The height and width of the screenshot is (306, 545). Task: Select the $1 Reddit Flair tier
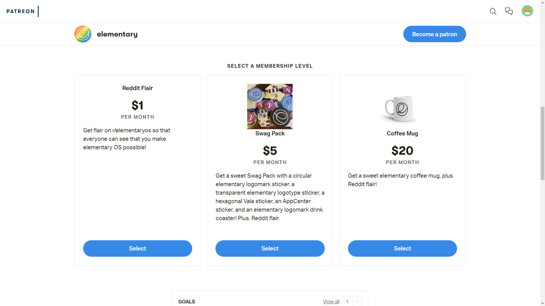pos(137,248)
